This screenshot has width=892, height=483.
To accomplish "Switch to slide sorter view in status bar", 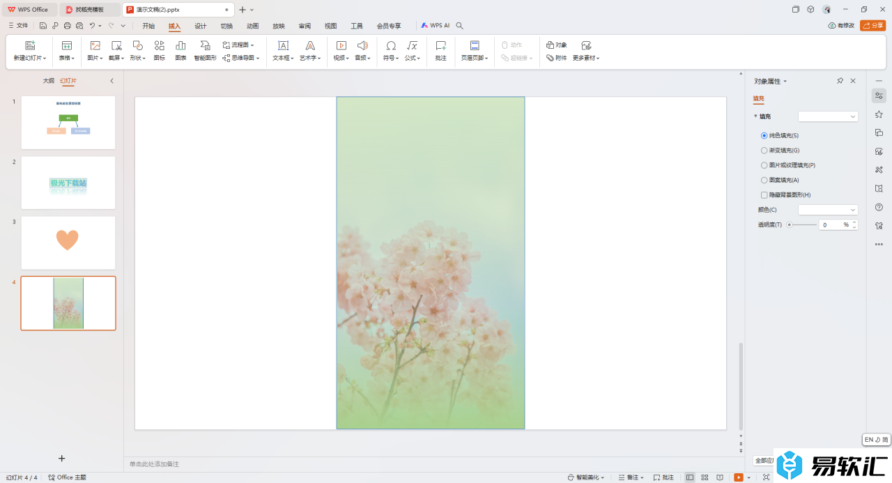I will click(x=705, y=477).
